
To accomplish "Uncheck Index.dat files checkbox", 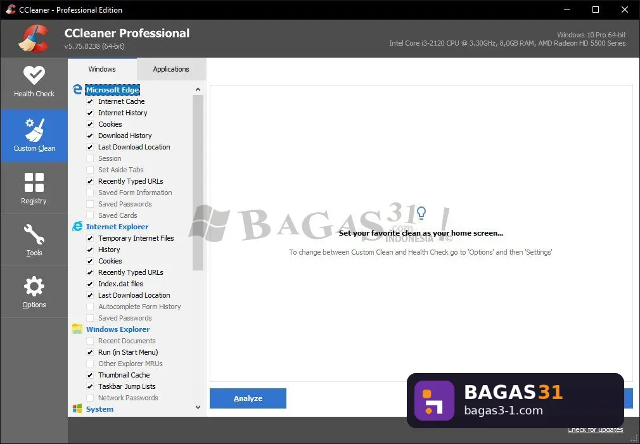I will click(x=90, y=284).
